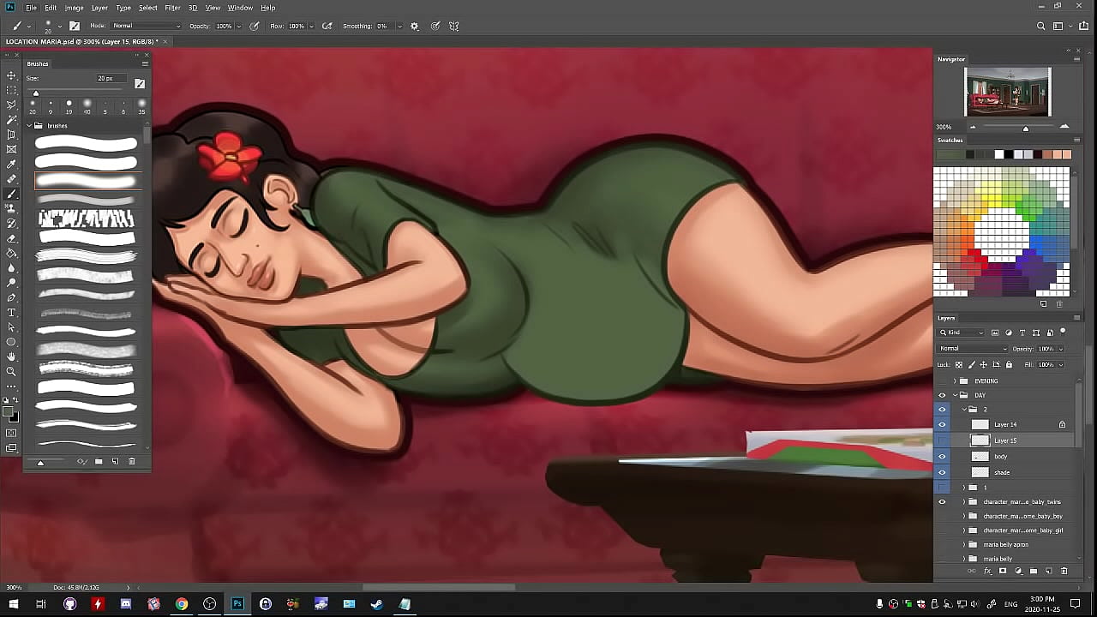The image size is (1097, 617).
Task: Click the delete layer trash icon
Action: pyautogui.click(x=1064, y=571)
